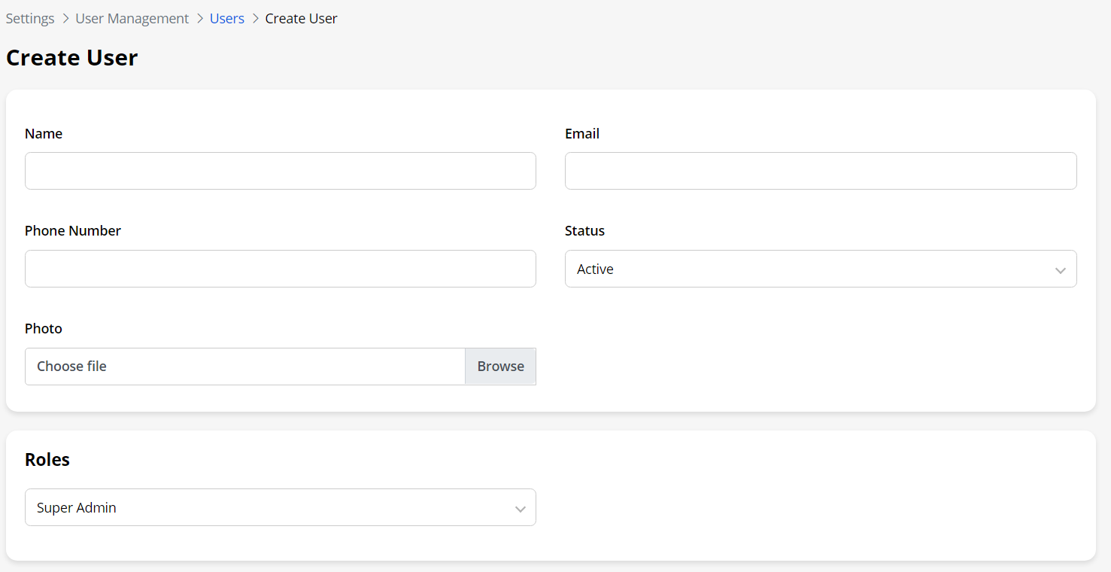
Task: Click the chevron separator after Settings
Action: pos(65,19)
